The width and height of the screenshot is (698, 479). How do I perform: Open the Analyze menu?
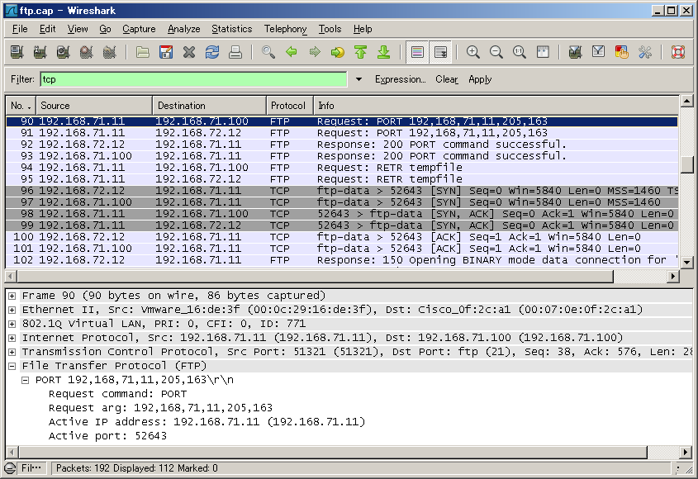[x=184, y=29]
